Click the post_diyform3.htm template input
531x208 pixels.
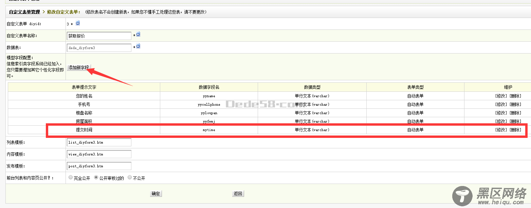pos(99,166)
